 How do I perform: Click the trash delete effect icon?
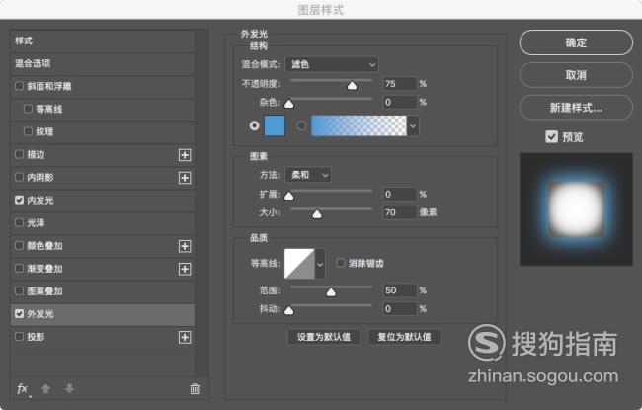pyautogui.click(x=195, y=388)
